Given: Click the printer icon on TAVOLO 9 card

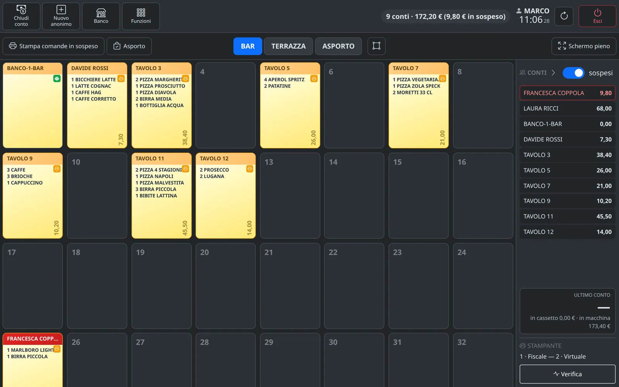Looking at the screenshot, I should click(x=57, y=169).
